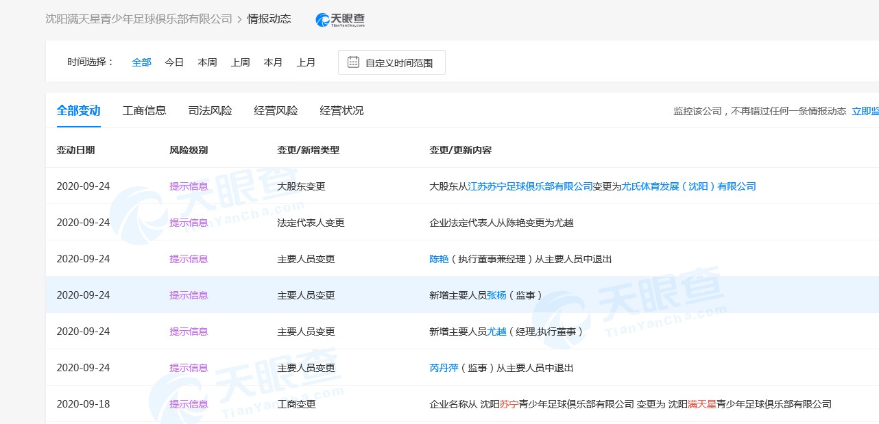
Task: Open the 沈阳满天星青少年足球俱乐部有限公司 breadcrumb link
Action: [139, 19]
